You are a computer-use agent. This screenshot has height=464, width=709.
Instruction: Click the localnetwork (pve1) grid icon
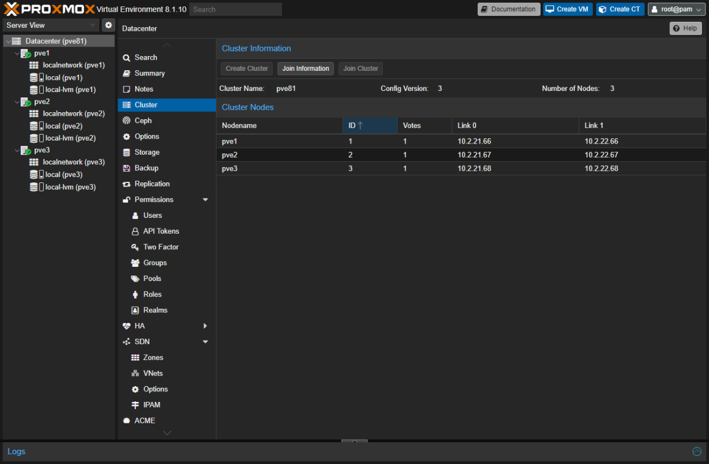coord(34,66)
